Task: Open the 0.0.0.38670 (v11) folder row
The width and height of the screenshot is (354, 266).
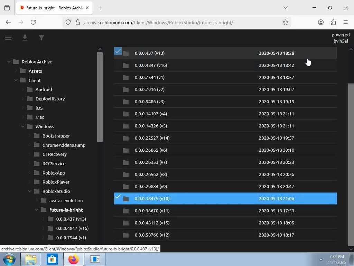Action: 225,211
